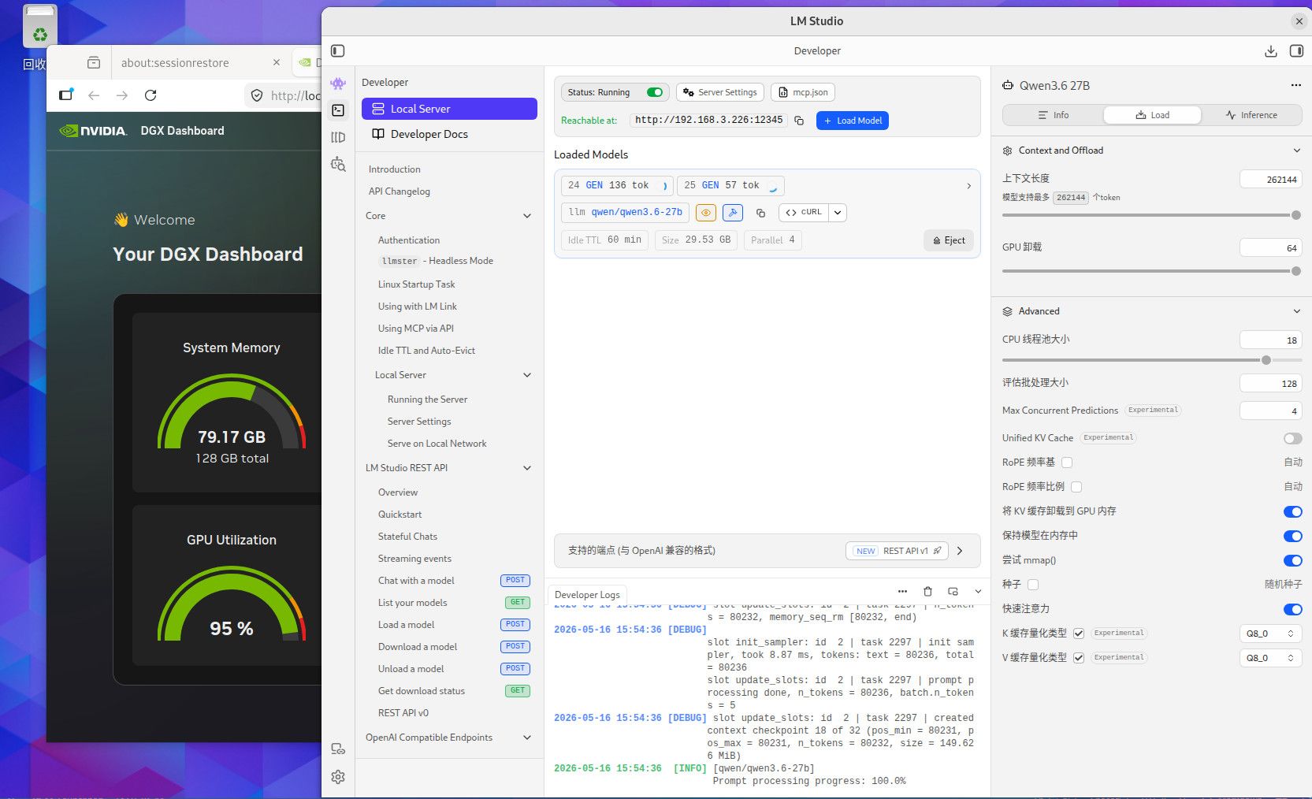Switch to the Inference tab
This screenshot has width=1312, height=799.
pyautogui.click(x=1251, y=115)
